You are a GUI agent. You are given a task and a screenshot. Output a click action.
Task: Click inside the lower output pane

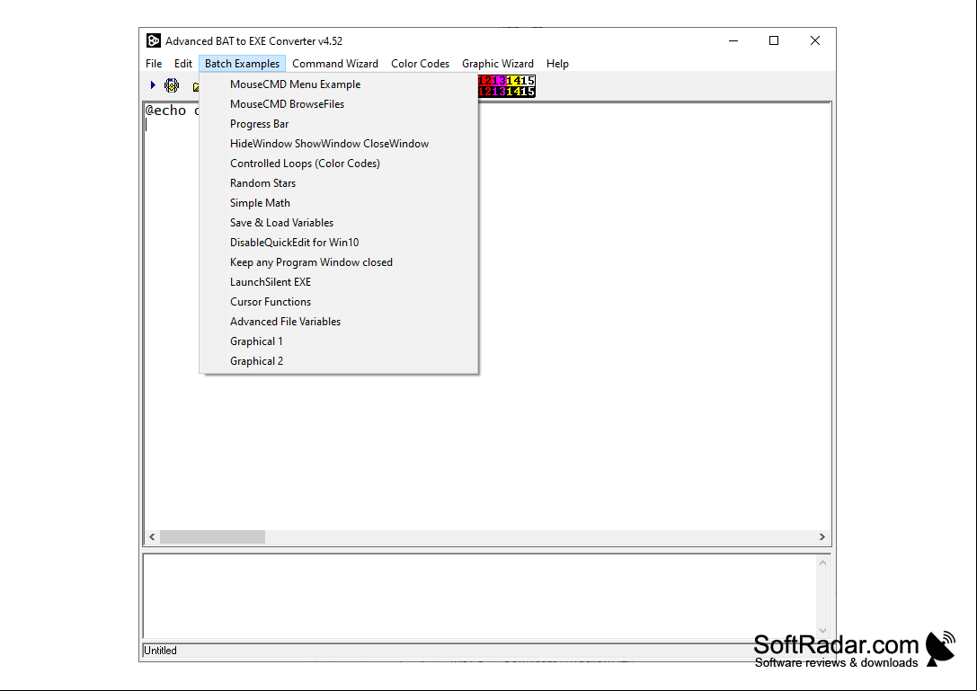480,597
